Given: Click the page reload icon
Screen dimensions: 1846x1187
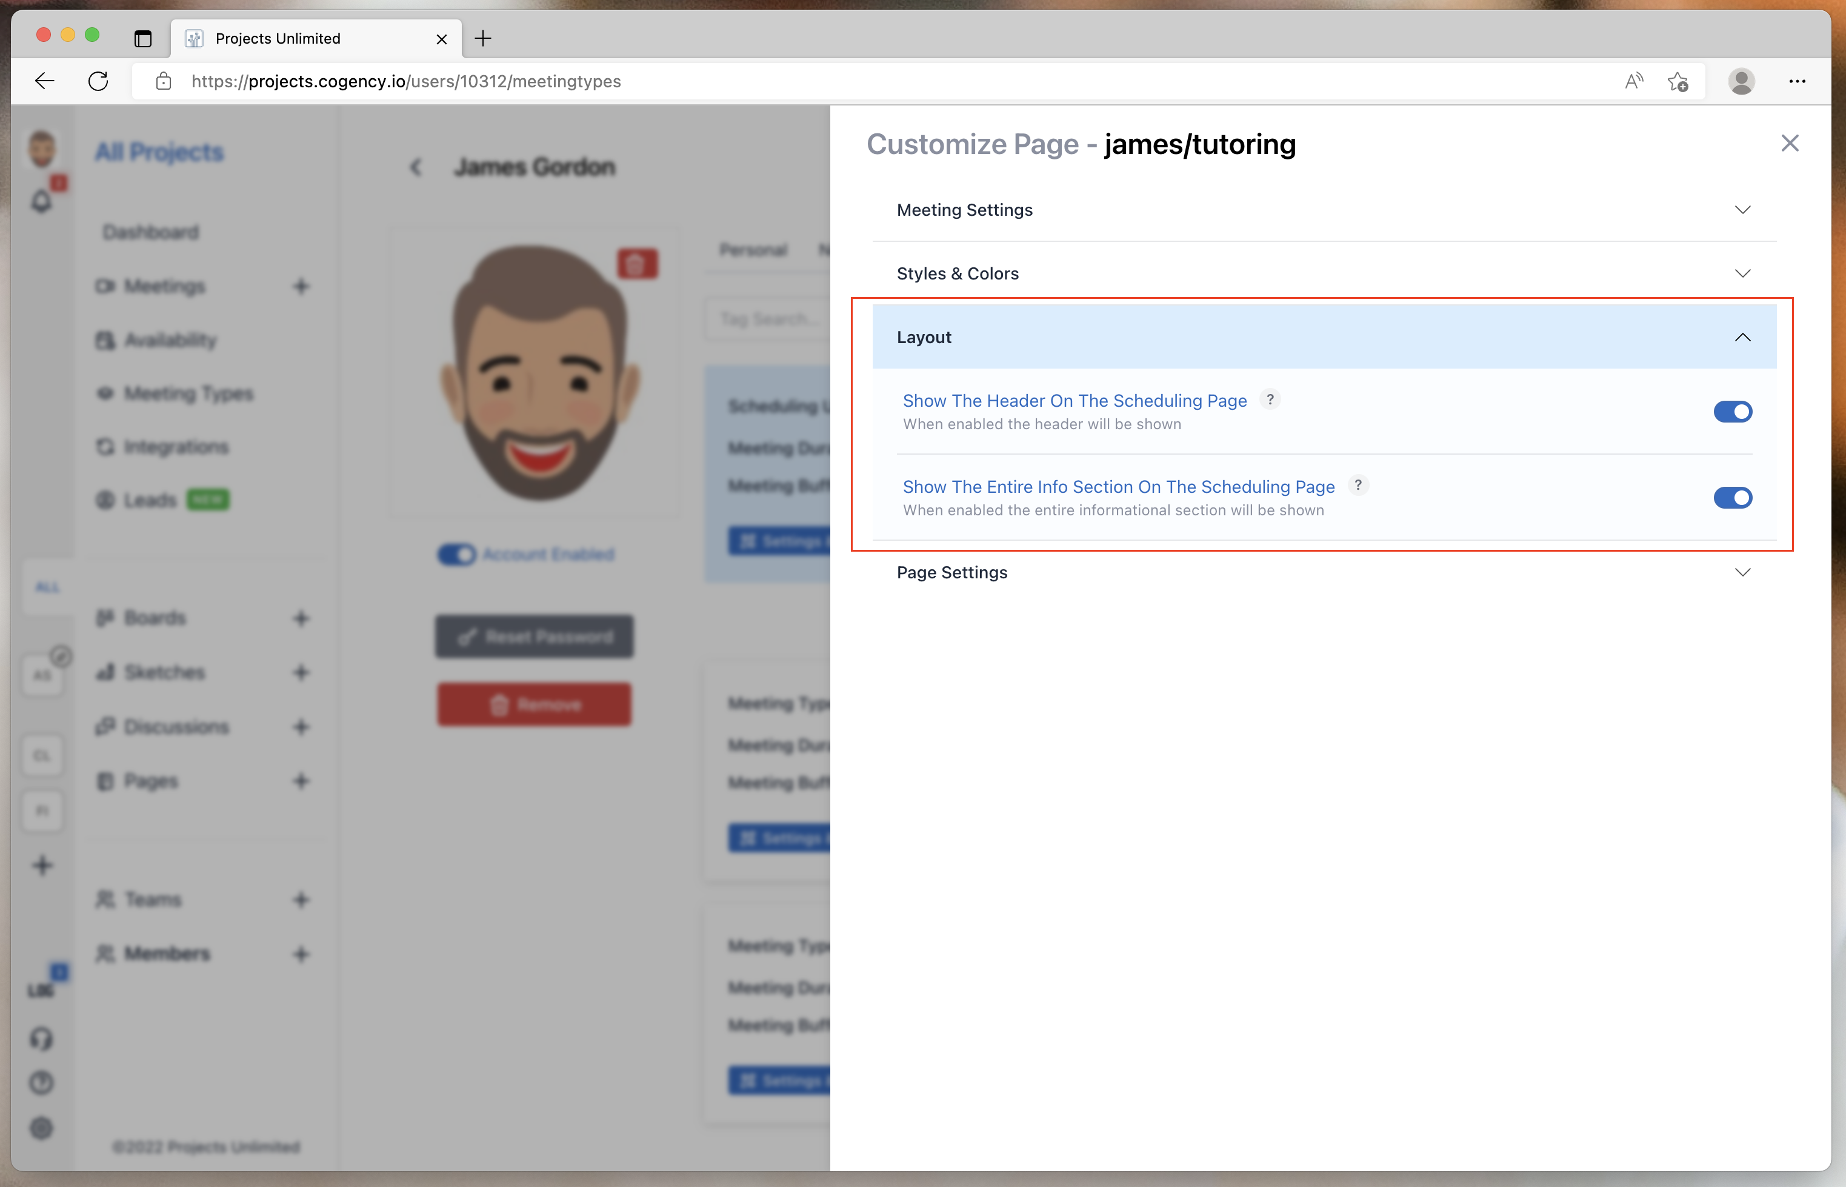Looking at the screenshot, I should click(98, 81).
